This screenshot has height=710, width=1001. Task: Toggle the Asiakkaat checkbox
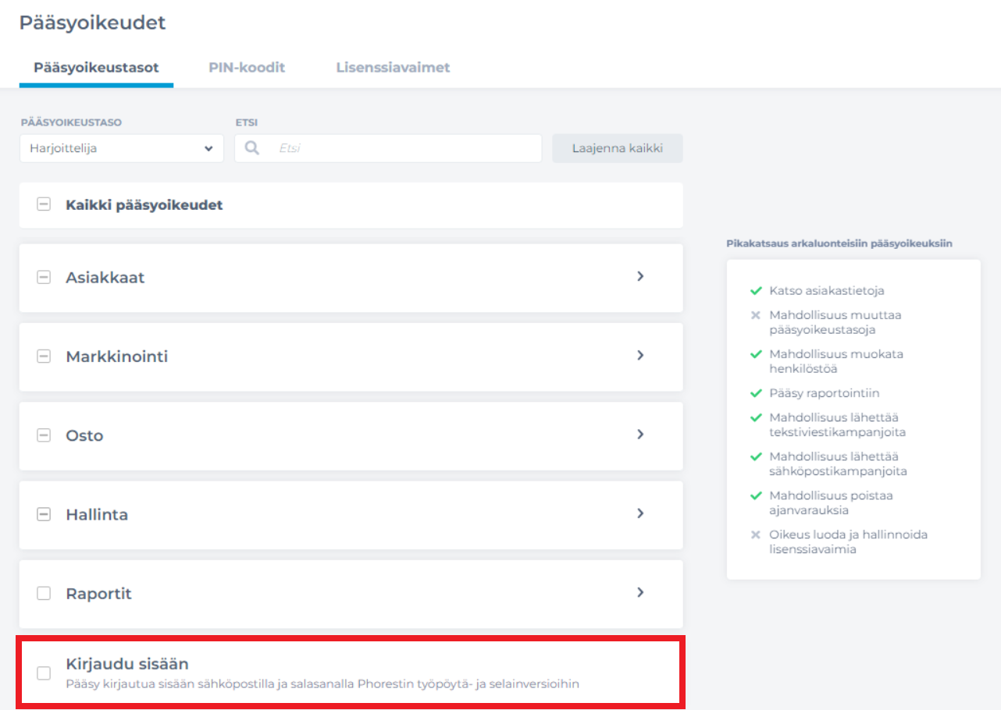pos(44,278)
